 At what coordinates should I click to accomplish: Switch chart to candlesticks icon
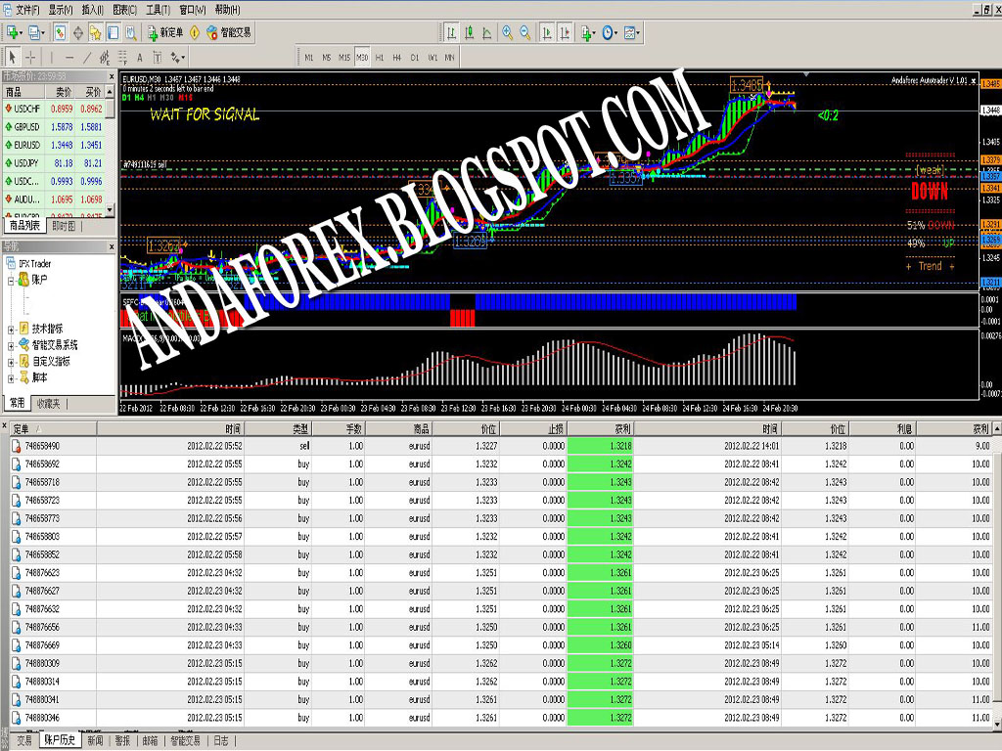point(469,32)
